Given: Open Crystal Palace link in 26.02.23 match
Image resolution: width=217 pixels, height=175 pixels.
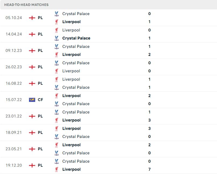Looking at the screenshot, I should click(x=76, y=63).
